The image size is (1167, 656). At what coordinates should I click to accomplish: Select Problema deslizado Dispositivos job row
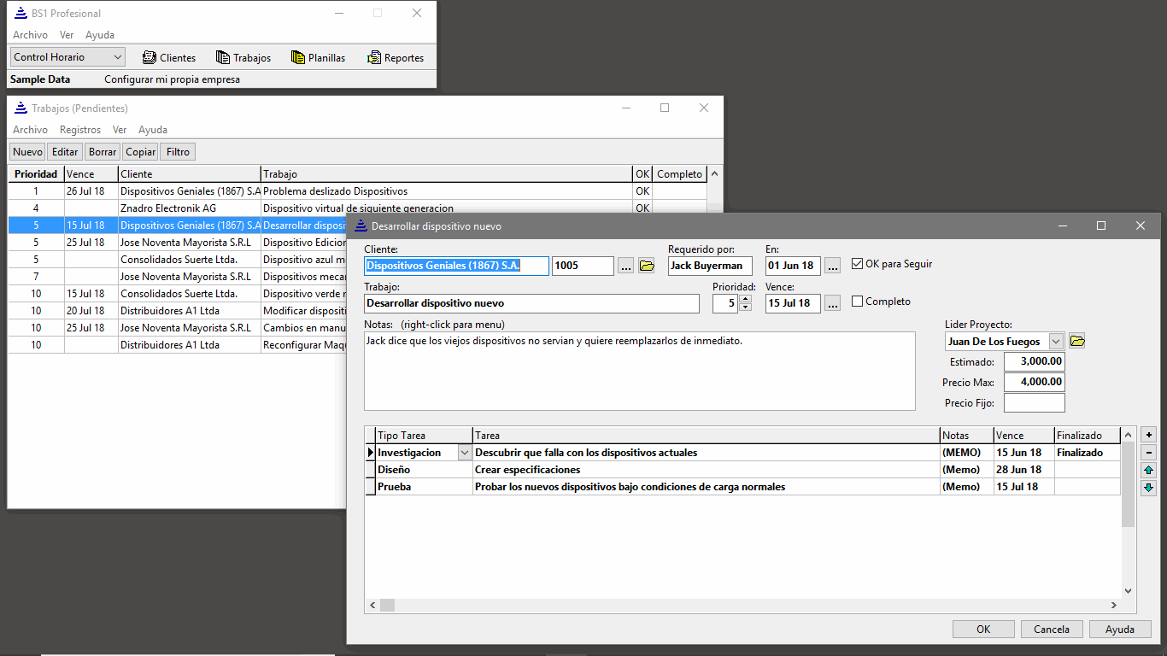pyautogui.click(x=357, y=191)
